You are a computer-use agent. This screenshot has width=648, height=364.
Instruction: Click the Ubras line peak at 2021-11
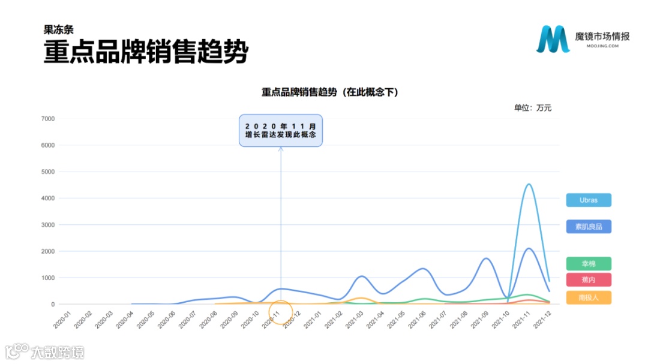tap(529, 184)
